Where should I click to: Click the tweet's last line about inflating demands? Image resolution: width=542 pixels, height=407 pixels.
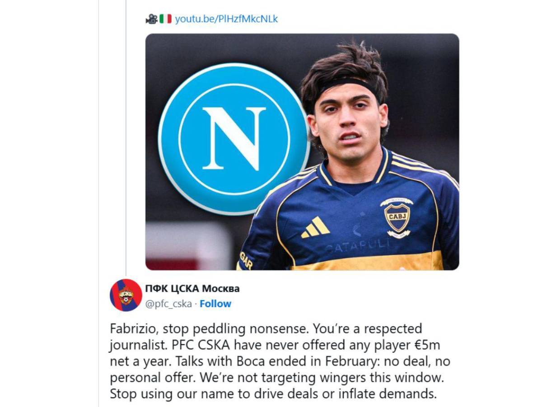(x=273, y=393)
